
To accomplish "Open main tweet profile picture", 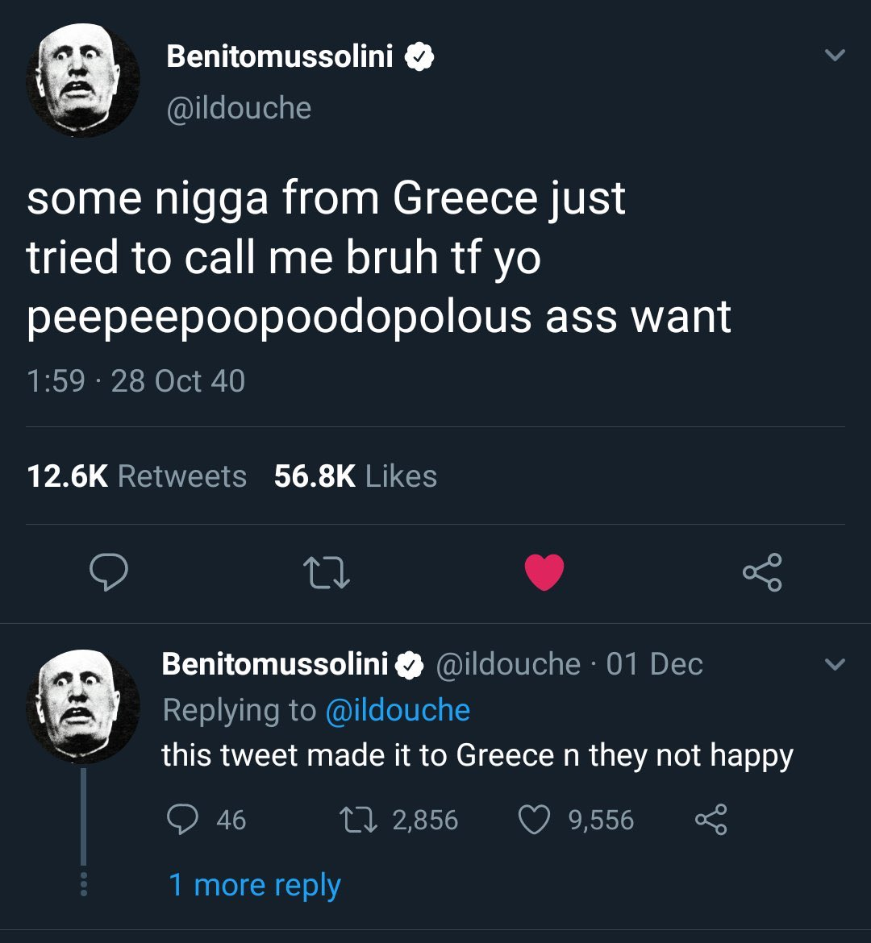I will (x=83, y=80).
